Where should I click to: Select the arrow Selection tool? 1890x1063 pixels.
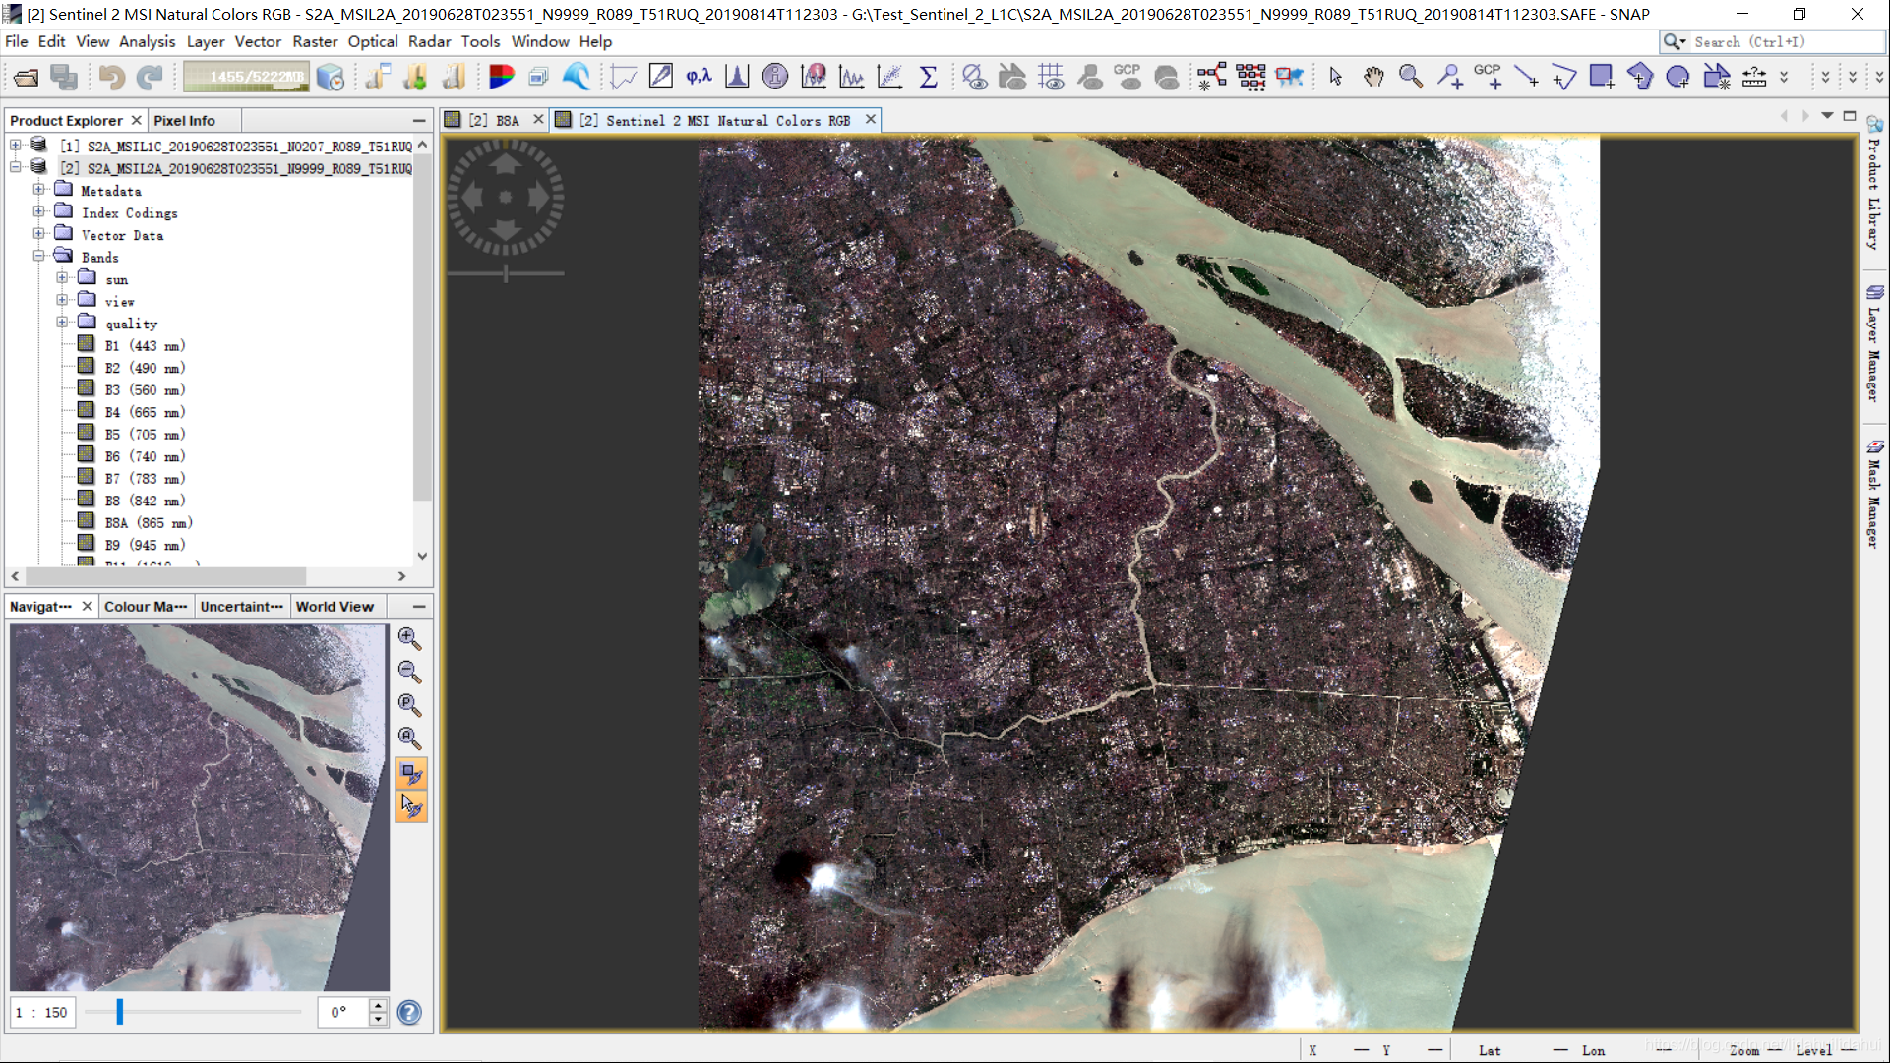pyautogui.click(x=1335, y=77)
